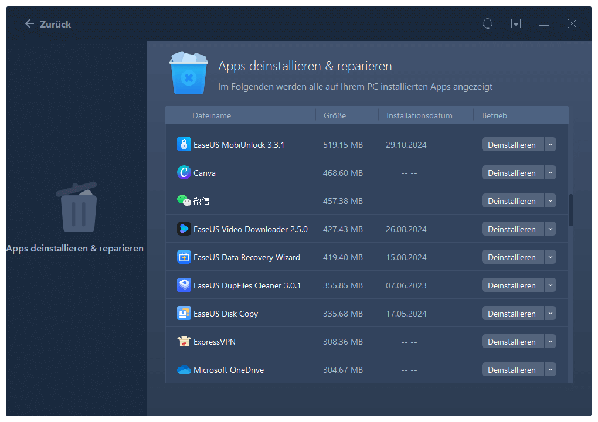Open the title bar dropdown menu icon
The image size is (598, 422).
(515, 23)
